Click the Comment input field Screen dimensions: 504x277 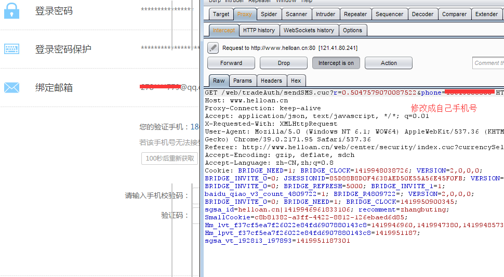pos(488,63)
